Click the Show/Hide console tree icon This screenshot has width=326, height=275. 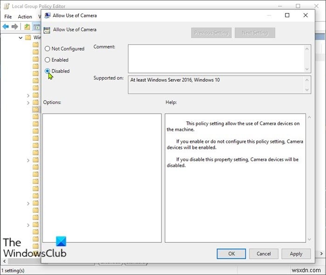37,27
